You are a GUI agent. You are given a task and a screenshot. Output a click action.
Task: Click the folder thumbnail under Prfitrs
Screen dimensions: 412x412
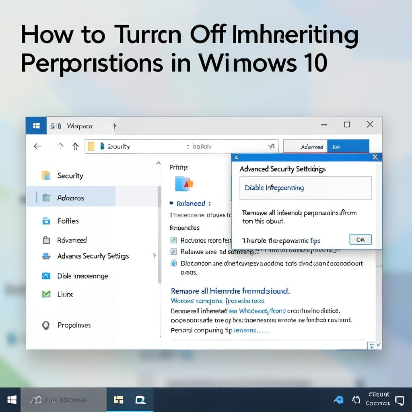pyautogui.click(x=184, y=184)
